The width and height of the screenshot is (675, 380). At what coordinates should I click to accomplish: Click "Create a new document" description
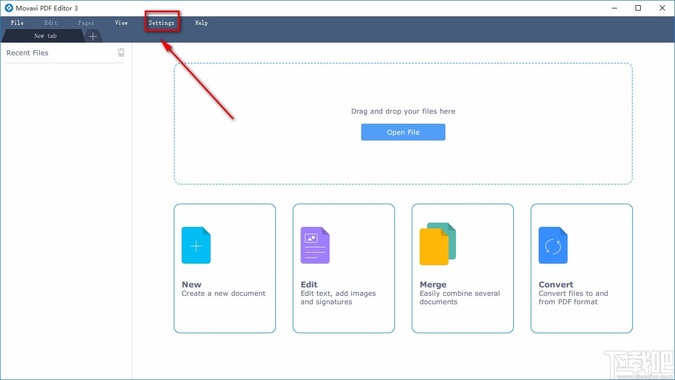point(224,294)
